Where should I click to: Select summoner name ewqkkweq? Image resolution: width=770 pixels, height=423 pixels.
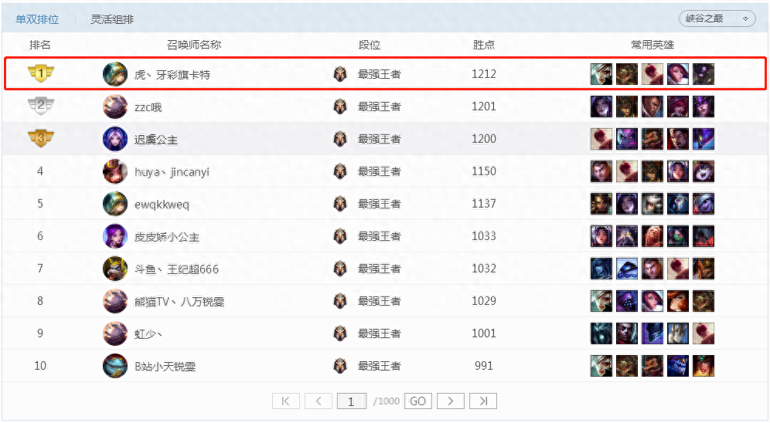(162, 205)
